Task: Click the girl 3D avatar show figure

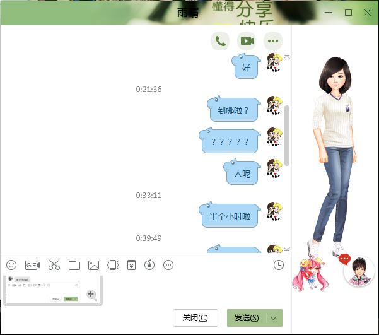Action: pyautogui.click(x=334, y=155)
